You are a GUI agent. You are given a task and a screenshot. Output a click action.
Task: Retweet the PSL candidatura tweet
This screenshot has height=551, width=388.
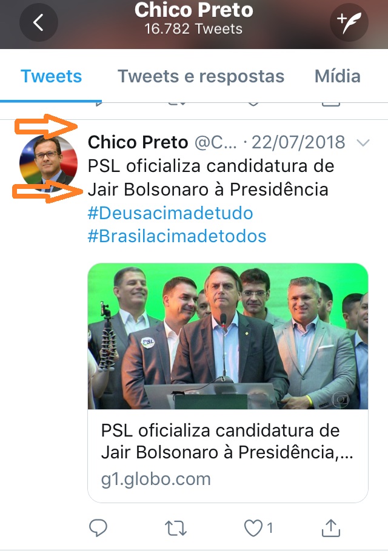176,528
